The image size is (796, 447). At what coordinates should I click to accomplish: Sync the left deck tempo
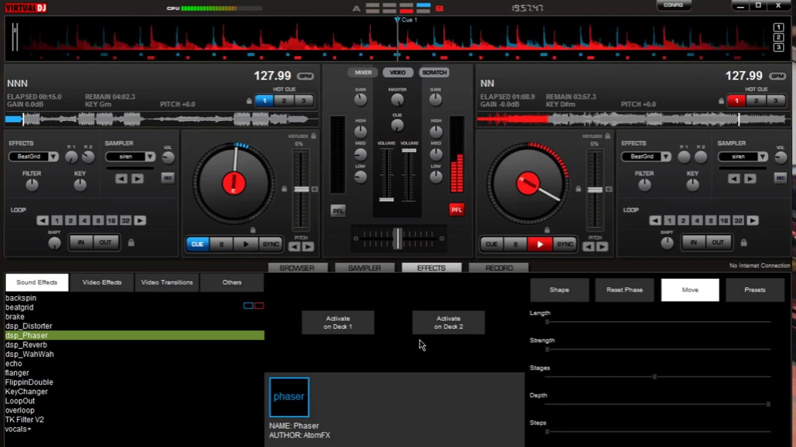(x=270, y=244)
